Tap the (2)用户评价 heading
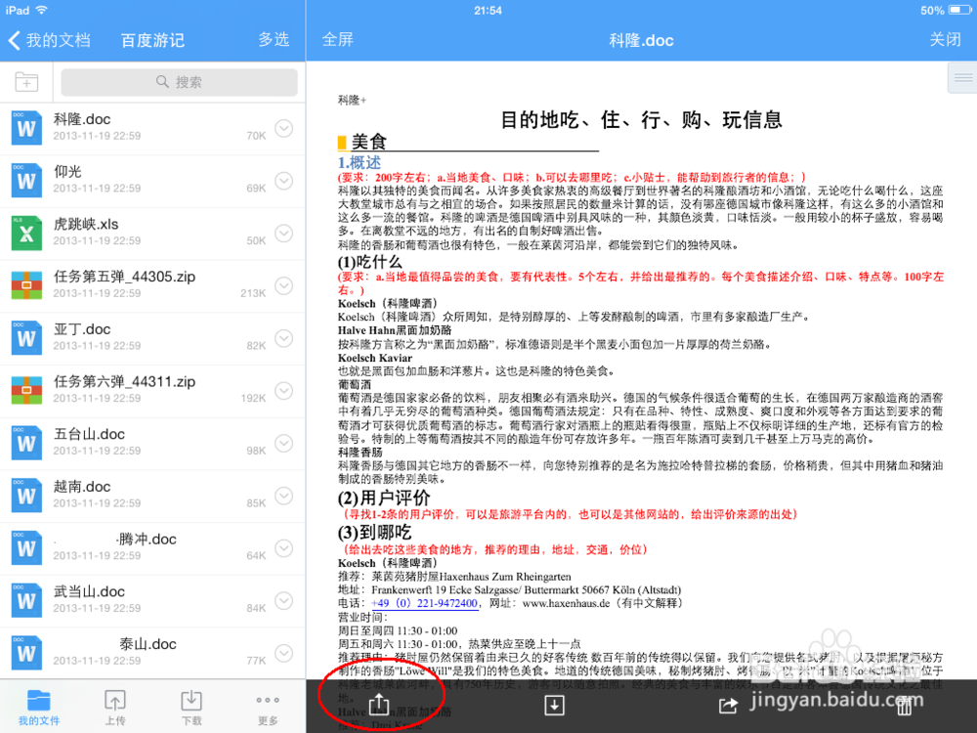977x733 pixels. 384,498
